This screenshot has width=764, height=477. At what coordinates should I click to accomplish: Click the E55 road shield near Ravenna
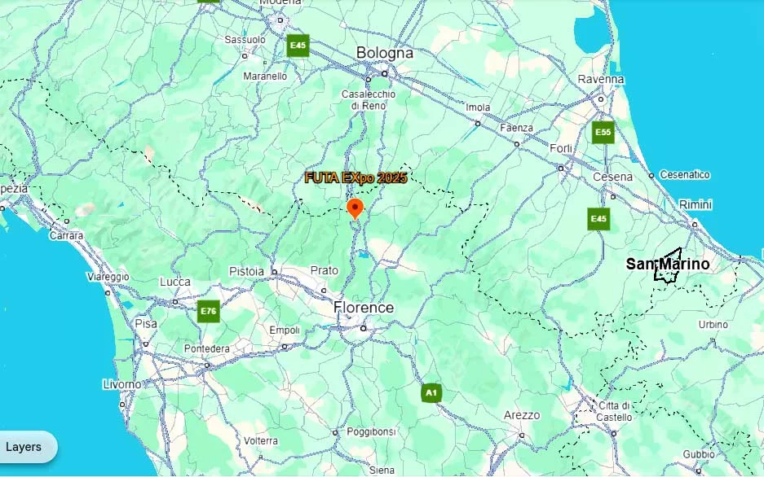[603, 132]
